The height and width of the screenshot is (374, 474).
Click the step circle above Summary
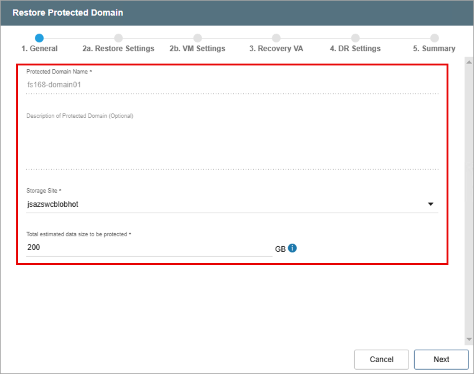coord(434,38)
